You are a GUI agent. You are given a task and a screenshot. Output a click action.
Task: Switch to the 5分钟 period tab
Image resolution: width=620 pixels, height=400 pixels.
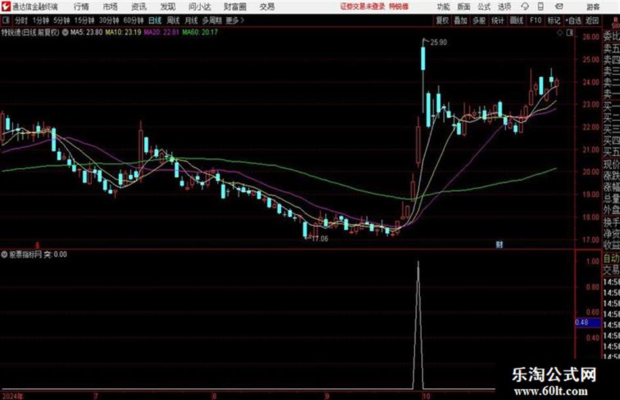(x=62, y=20)
